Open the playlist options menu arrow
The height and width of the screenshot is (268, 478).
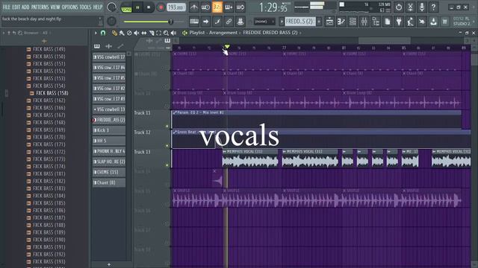(96, 33)
